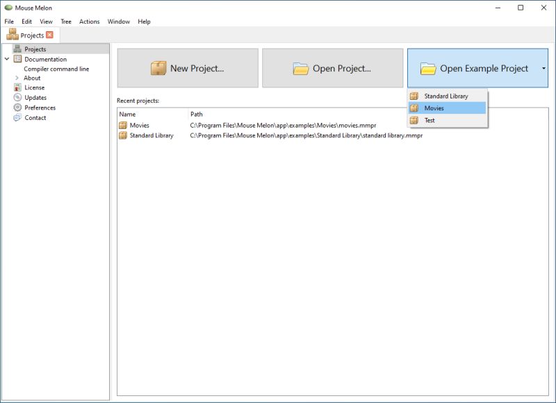
Task: Click the Preferences gear icon
Action: 17,108
